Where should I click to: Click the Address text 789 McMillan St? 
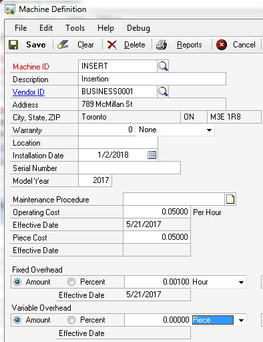point(107,104)
